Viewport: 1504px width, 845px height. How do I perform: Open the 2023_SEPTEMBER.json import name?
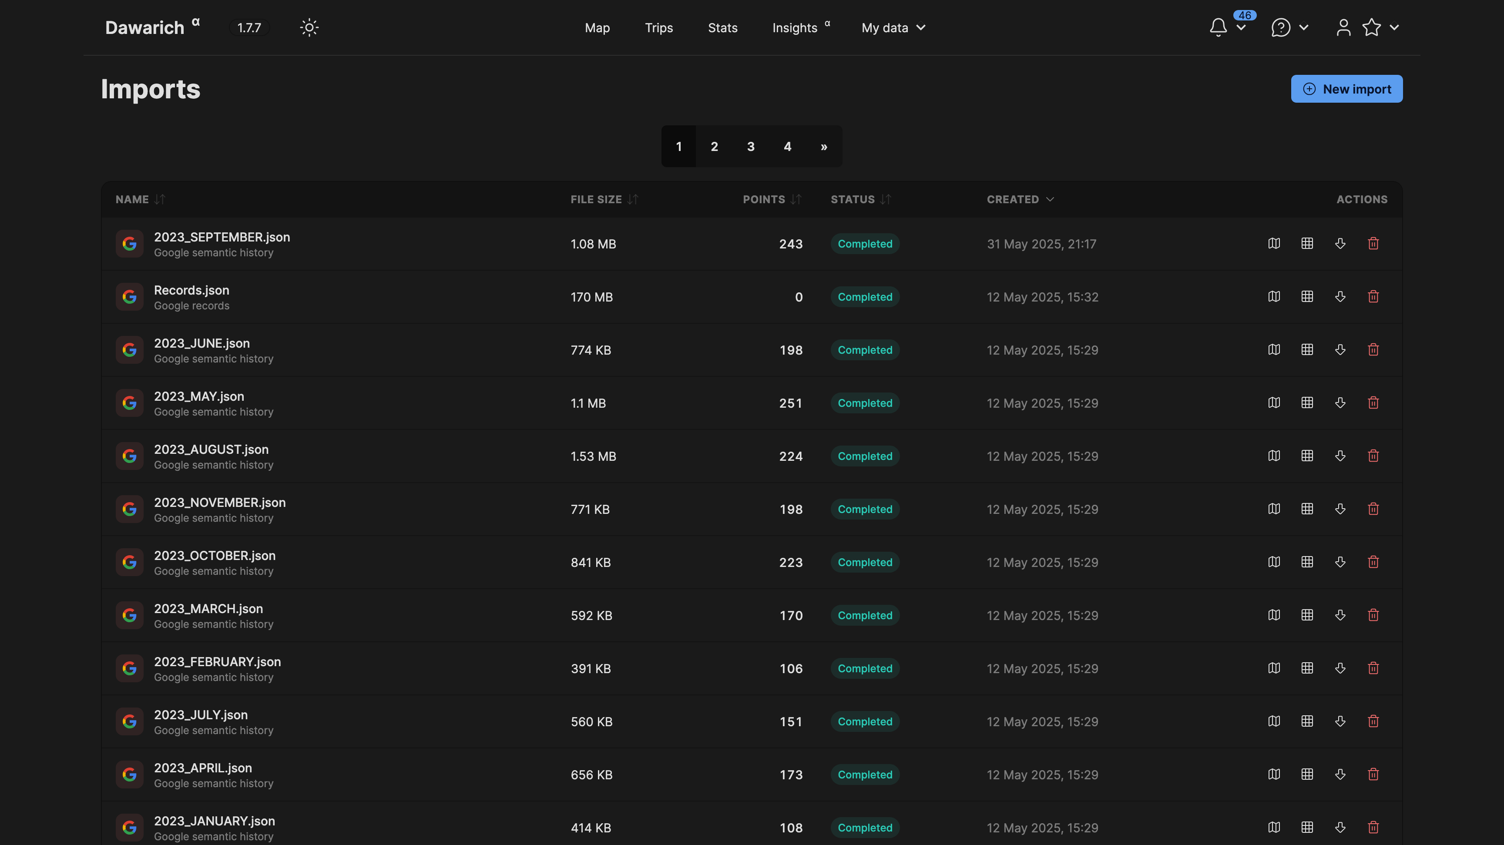(222, 237)
